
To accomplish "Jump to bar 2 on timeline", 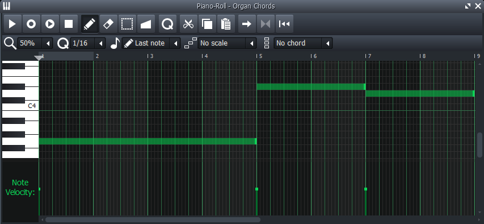I will [97, 56].
